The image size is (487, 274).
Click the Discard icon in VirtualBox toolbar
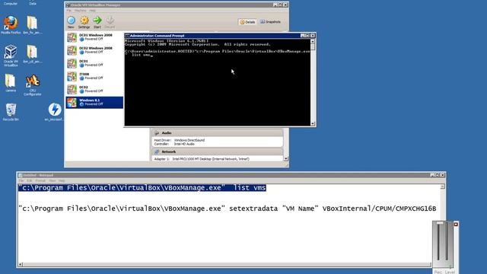110,21
